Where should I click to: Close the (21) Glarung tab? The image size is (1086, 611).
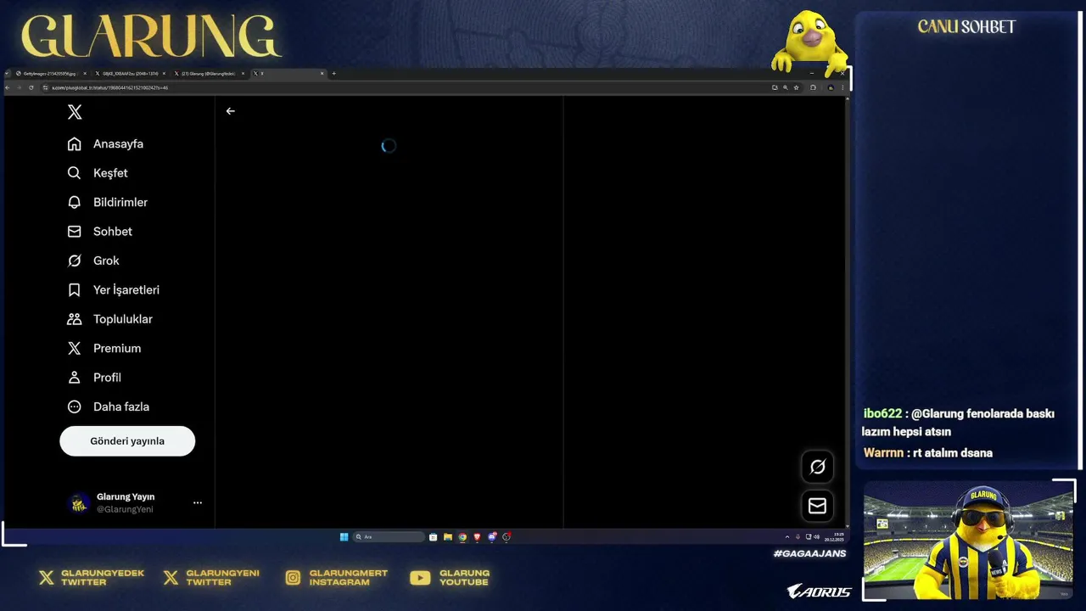[243, 74]
